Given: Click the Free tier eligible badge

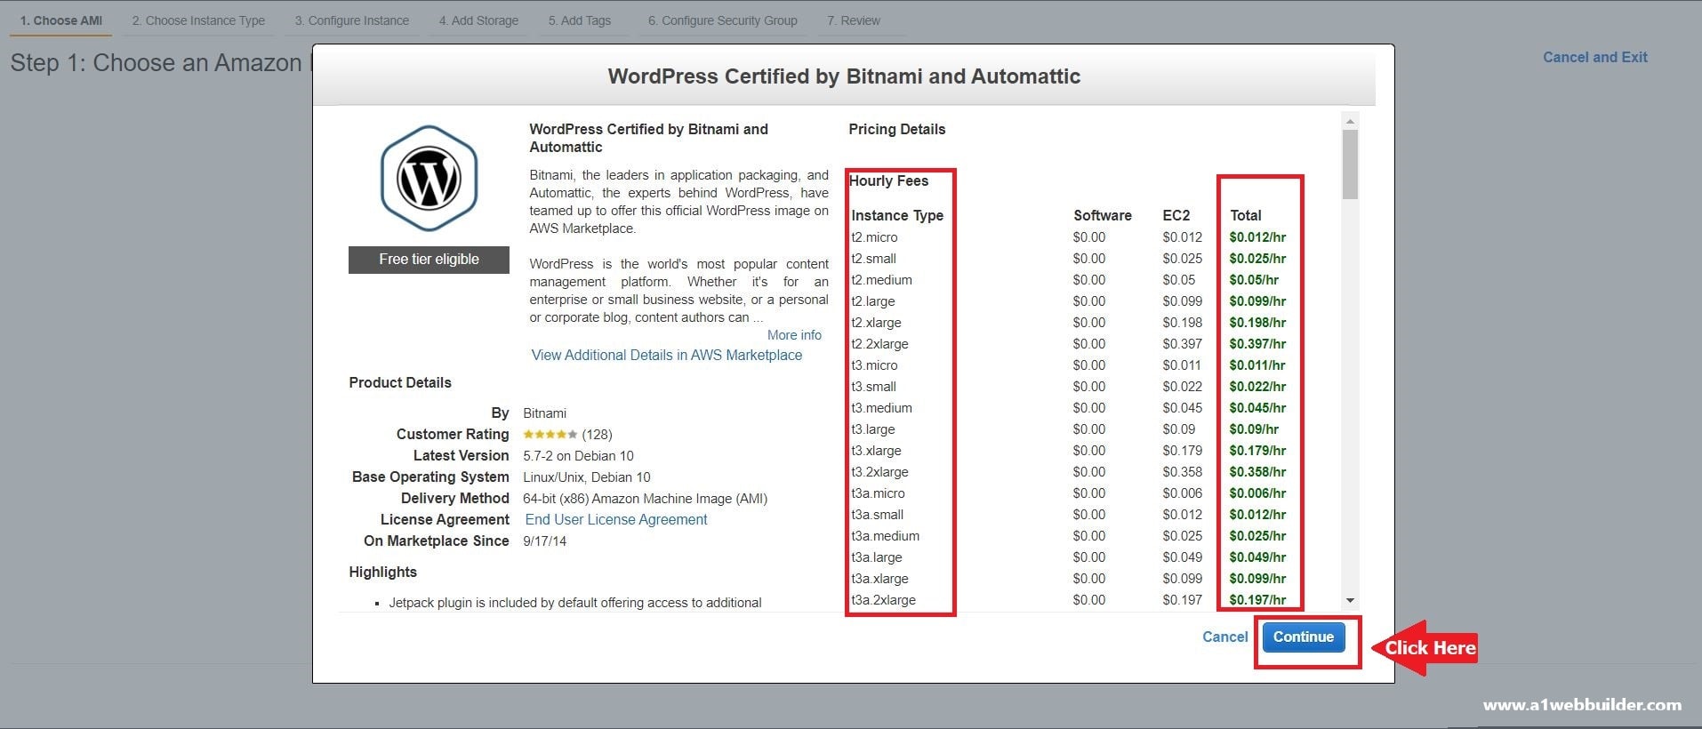Looking at the screenshot, I should pos(429,260).
